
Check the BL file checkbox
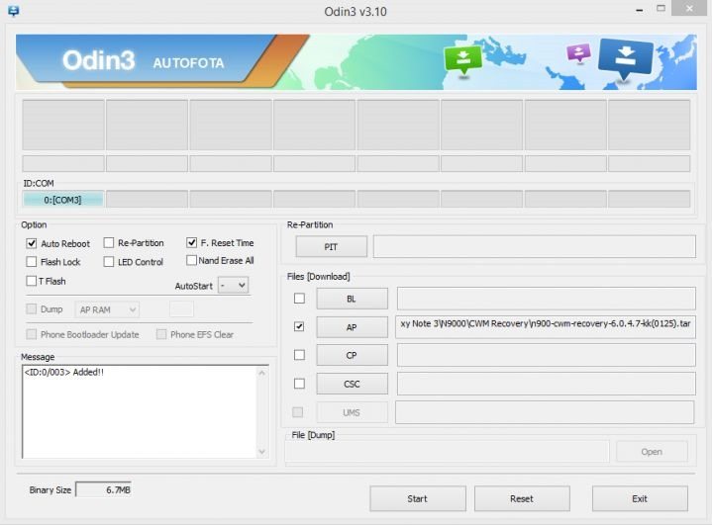(x=299, y=299)
